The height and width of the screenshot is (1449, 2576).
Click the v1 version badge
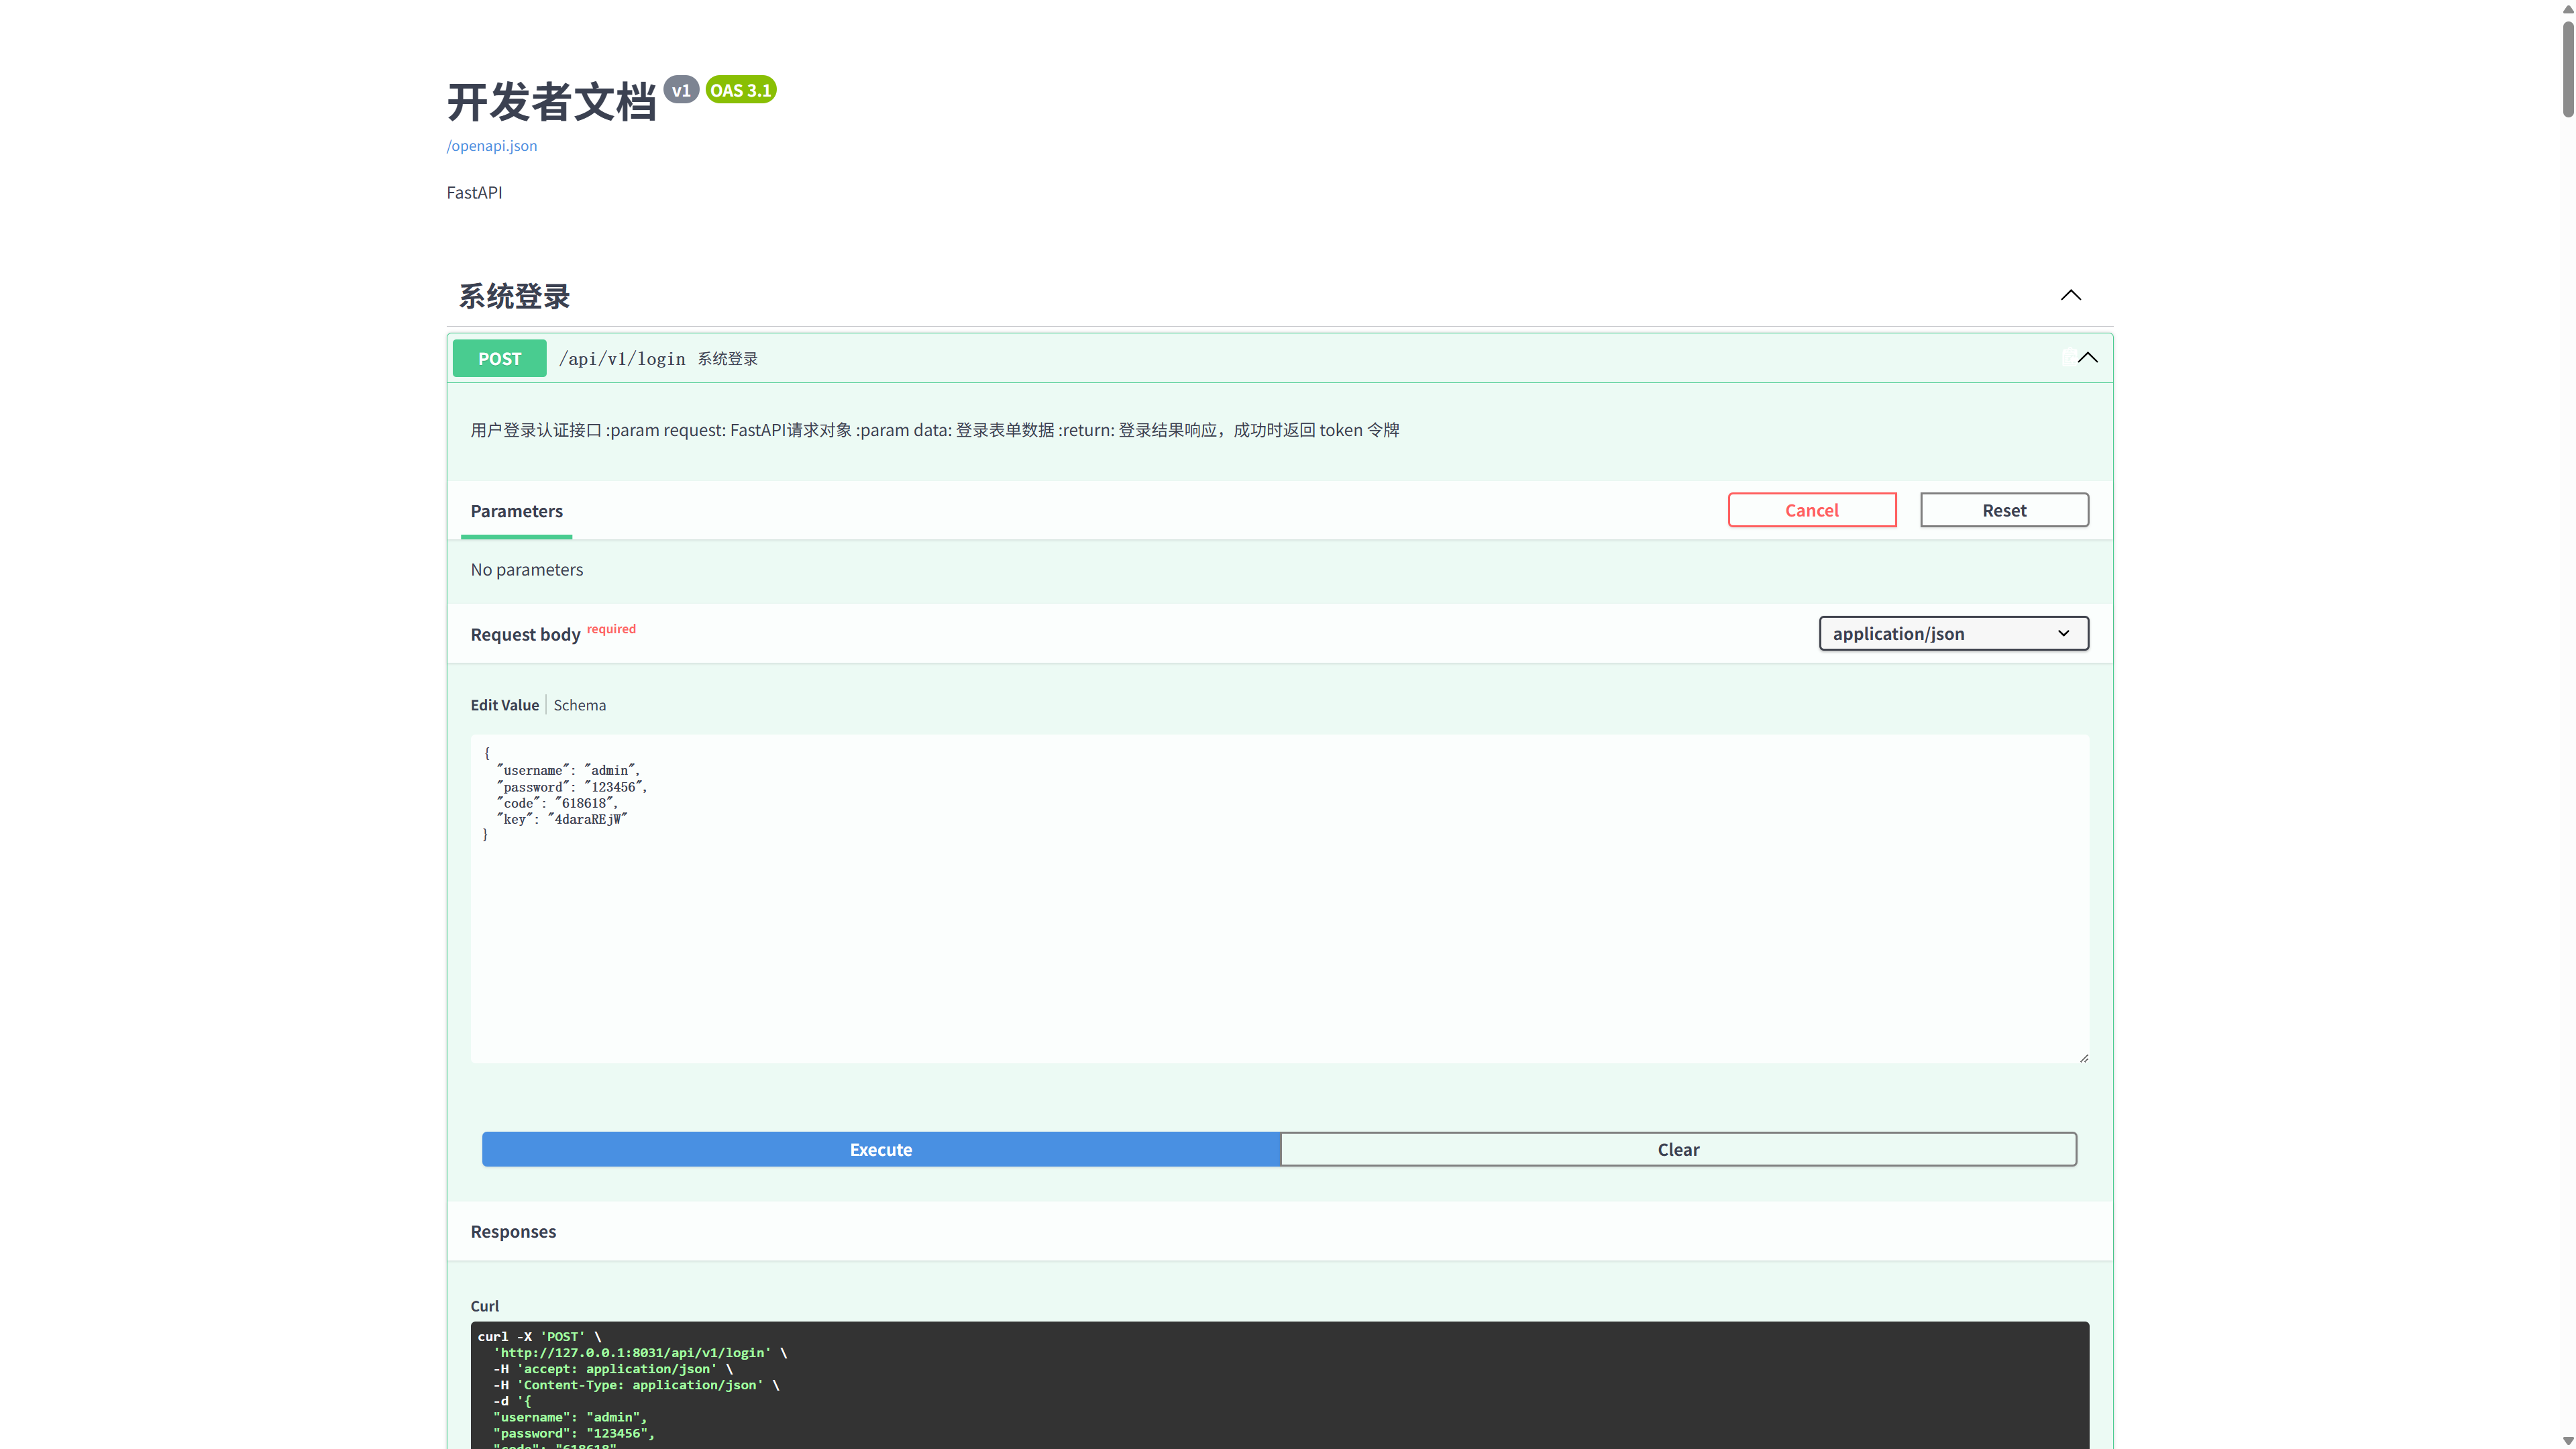(x=681, y=90)
